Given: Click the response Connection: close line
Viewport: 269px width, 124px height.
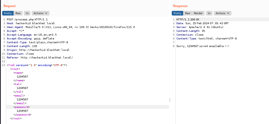Looking at the screenshot, I should point(190,35).
